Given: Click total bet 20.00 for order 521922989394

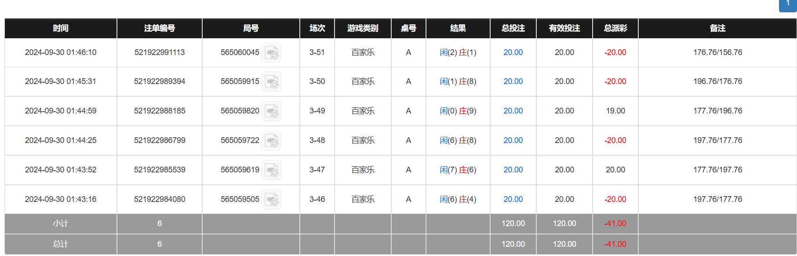Looking at the screenshot, I should (513, 81).
